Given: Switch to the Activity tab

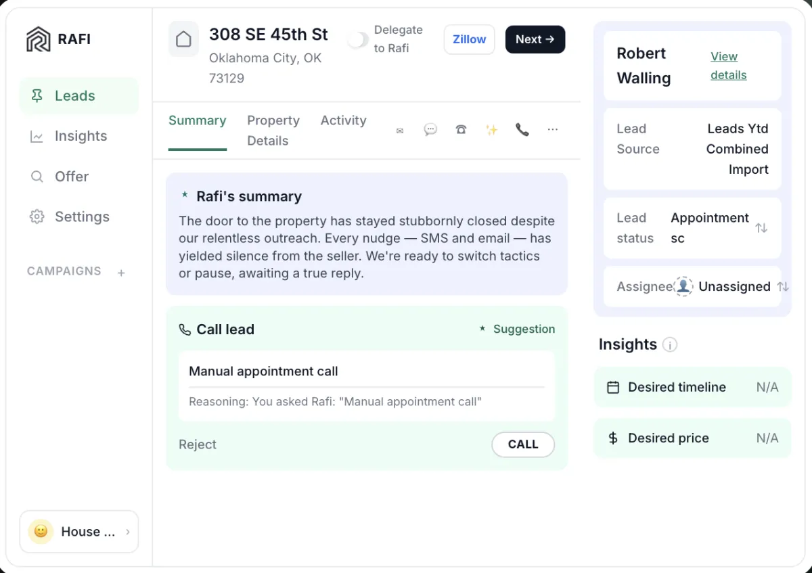Looking at the screenshot, I should click(343, 120).
